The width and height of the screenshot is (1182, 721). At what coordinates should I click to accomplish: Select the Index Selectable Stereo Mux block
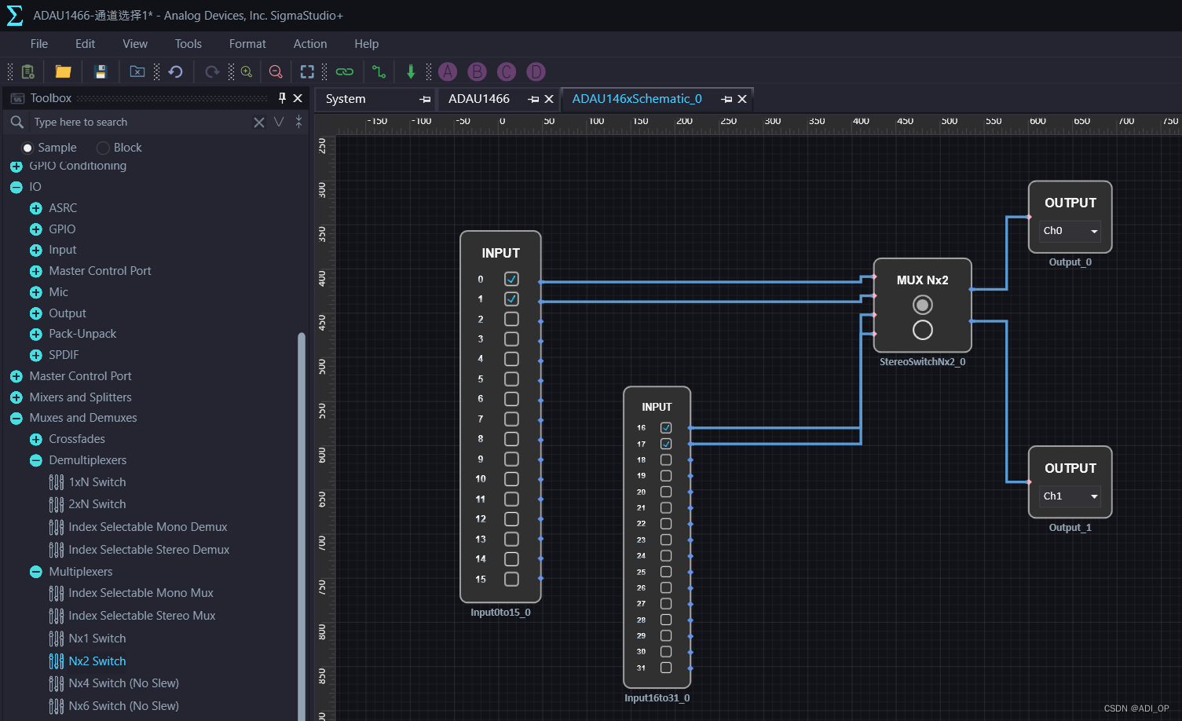[141, 616]
